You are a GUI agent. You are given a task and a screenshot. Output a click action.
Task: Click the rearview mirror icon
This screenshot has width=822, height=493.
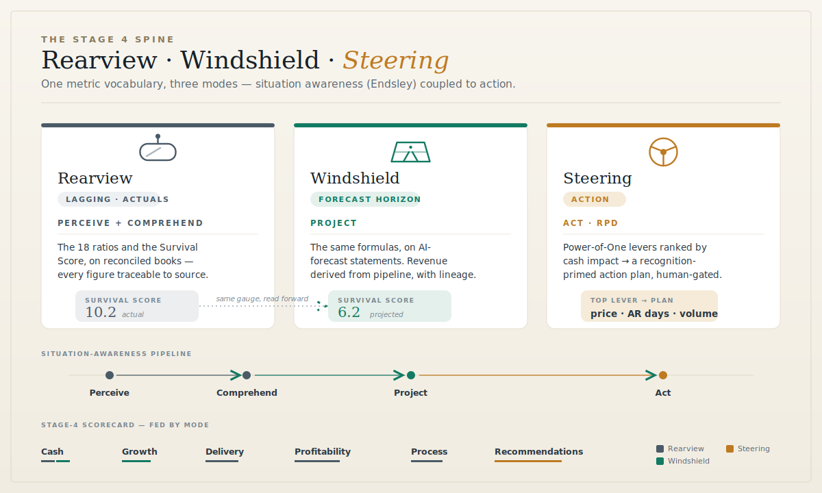click(x=158, y=148)
